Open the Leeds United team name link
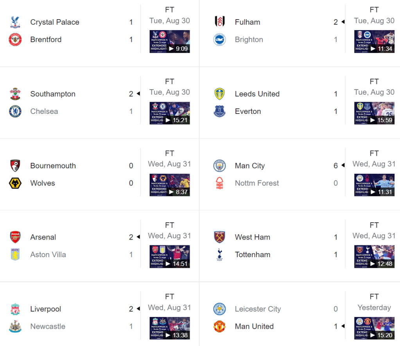This screenshot has height=346, width=400. pos(257,94)
